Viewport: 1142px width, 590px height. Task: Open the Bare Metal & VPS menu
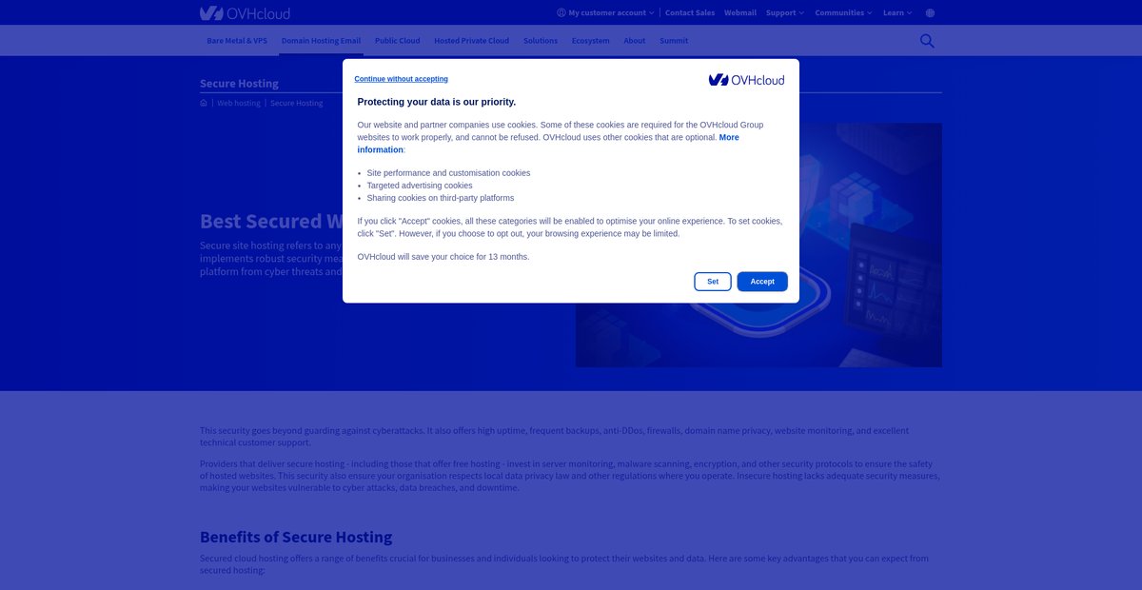(237, 41)
